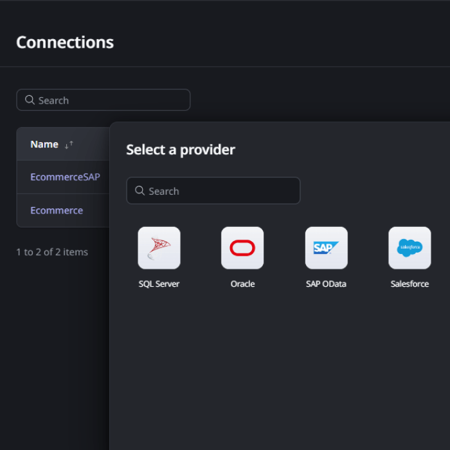Click the Connections page title
Image resolution: width=450 pixels, height=450 pixels.
65,42
